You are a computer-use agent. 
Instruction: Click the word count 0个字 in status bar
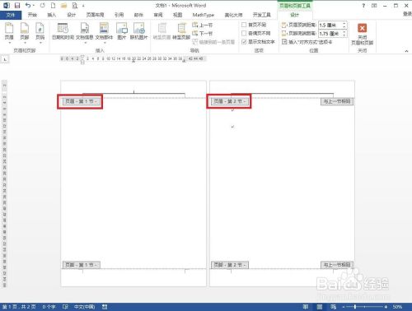49,307
